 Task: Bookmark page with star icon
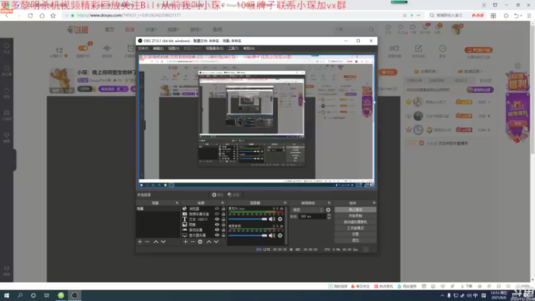pyautogui.click(x=53, y=15)
